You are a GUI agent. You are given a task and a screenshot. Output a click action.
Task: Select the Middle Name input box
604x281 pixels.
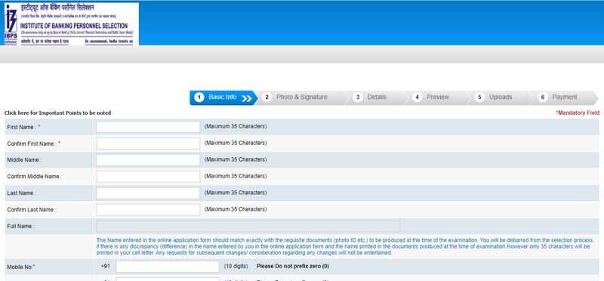(148, 160)
